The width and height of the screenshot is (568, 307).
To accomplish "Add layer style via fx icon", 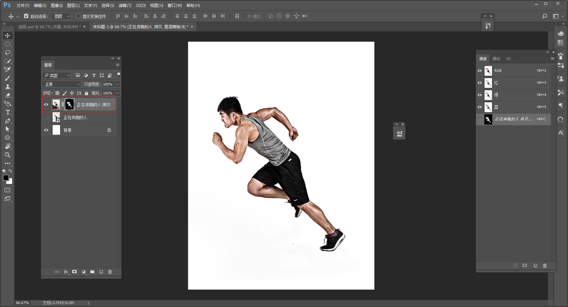I will (66, 272).
